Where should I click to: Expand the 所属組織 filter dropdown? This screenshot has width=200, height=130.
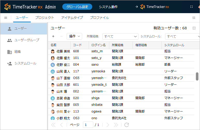(120, 36)
